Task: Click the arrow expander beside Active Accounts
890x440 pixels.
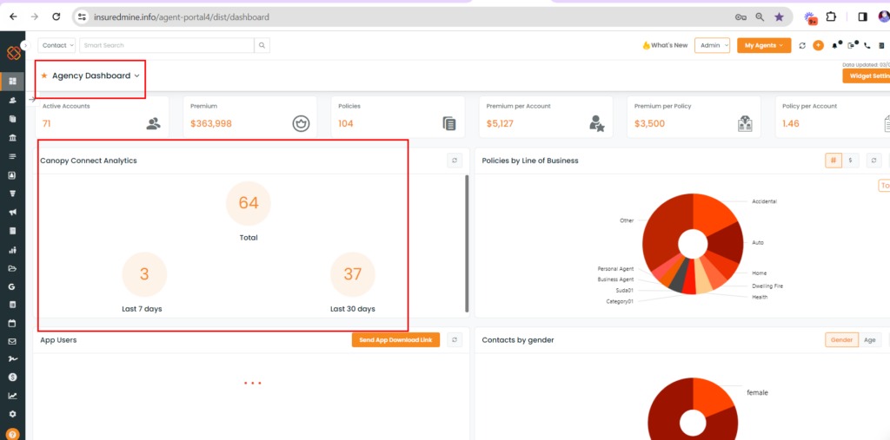Action: click(32, 99)
